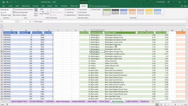188x106 pixels.
Task: Expand the Name Box dropdown arrow
Action: 14,21
